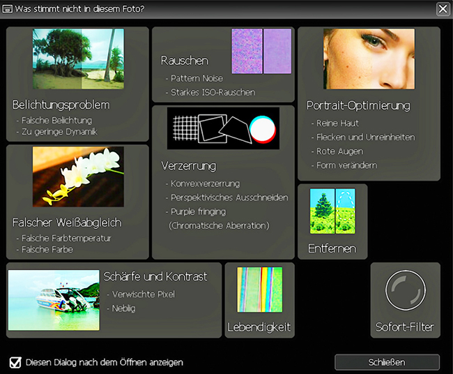Close the dialog with the X button
This screenshot has width=453, height=374.
coord(443,9)
